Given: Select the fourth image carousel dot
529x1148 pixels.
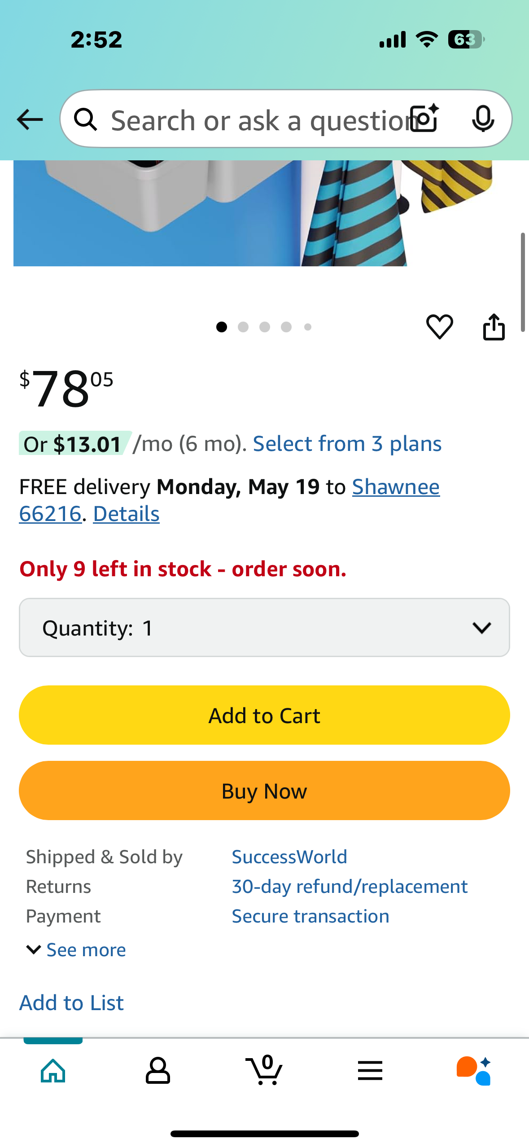Looking at the screenshot, I should tap(286, 327).
